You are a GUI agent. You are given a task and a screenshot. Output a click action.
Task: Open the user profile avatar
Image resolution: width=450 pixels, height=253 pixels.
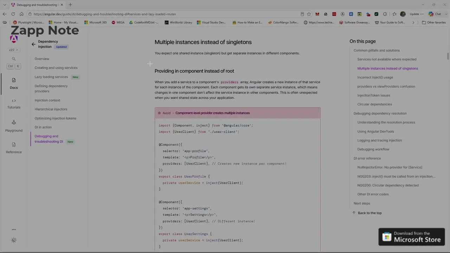click(x=403, y=14)
